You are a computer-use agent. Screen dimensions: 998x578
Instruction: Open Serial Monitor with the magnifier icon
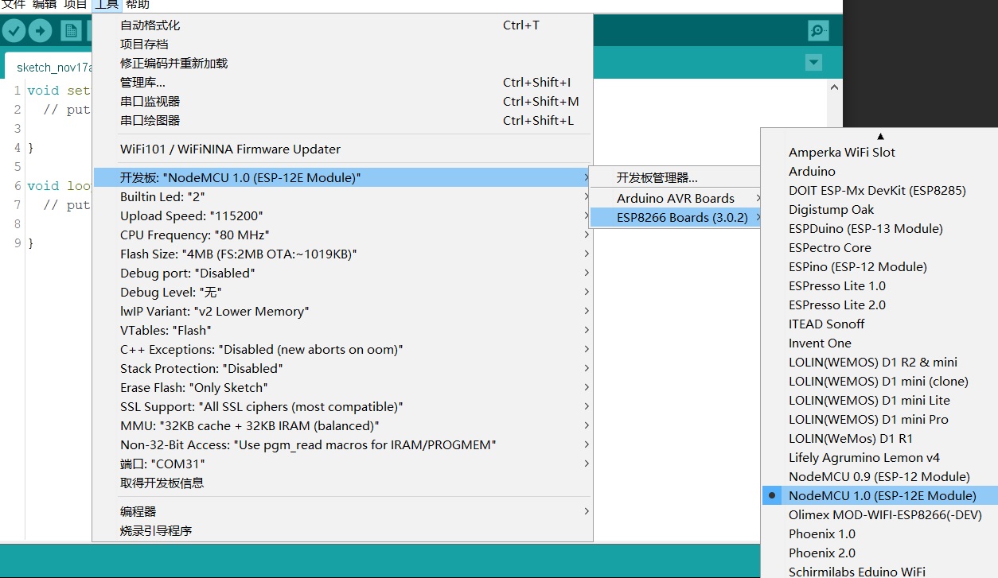[x=818, y=30]
